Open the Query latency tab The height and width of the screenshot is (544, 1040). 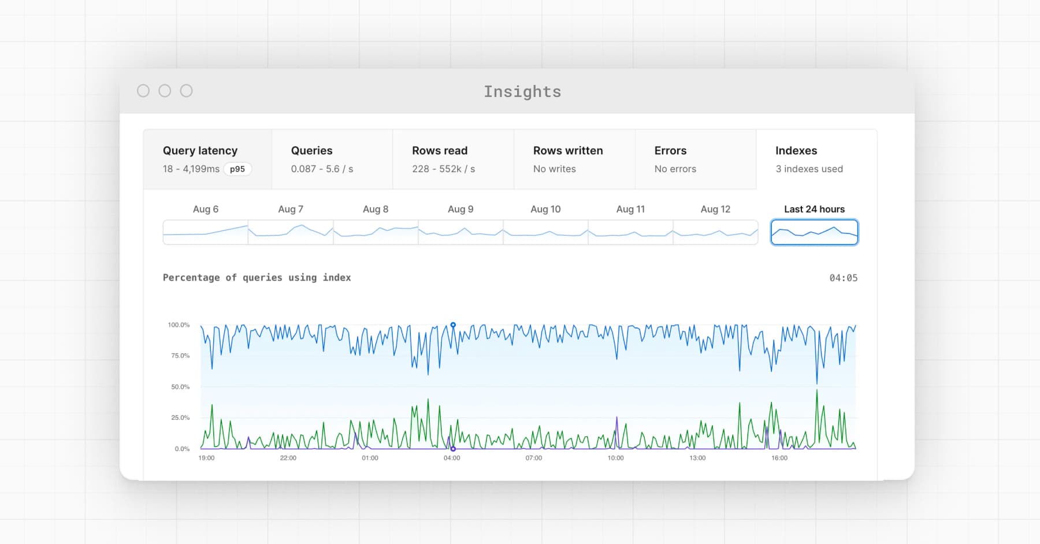(x=207, y=159)
